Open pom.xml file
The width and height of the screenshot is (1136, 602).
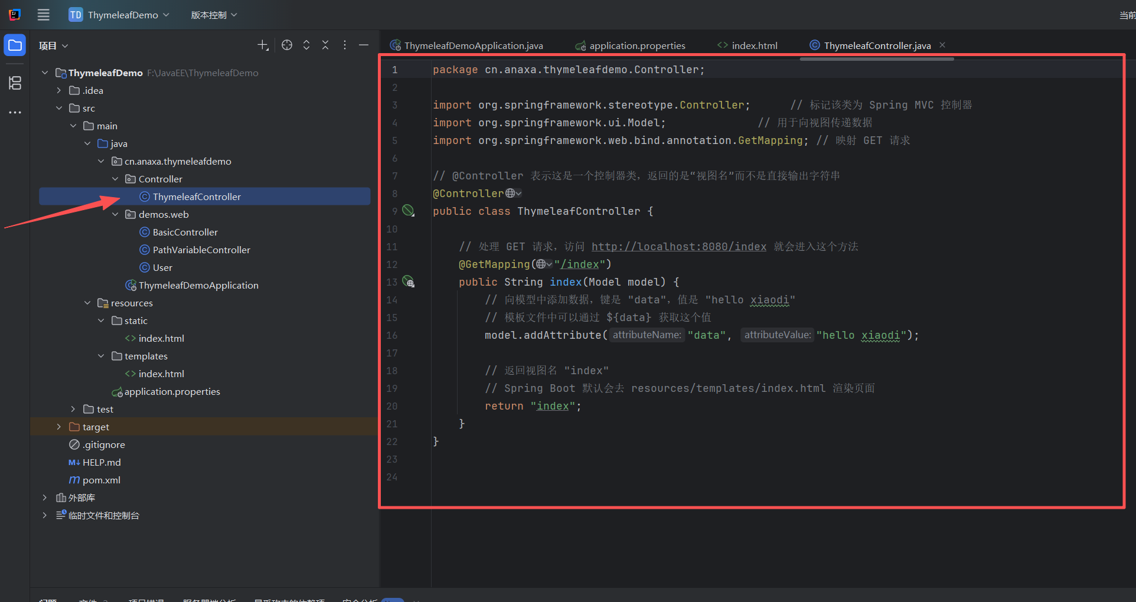[94, 480]
